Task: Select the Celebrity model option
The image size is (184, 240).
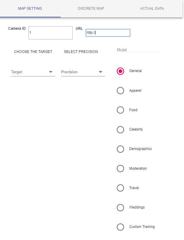Action: pos(120,130)
